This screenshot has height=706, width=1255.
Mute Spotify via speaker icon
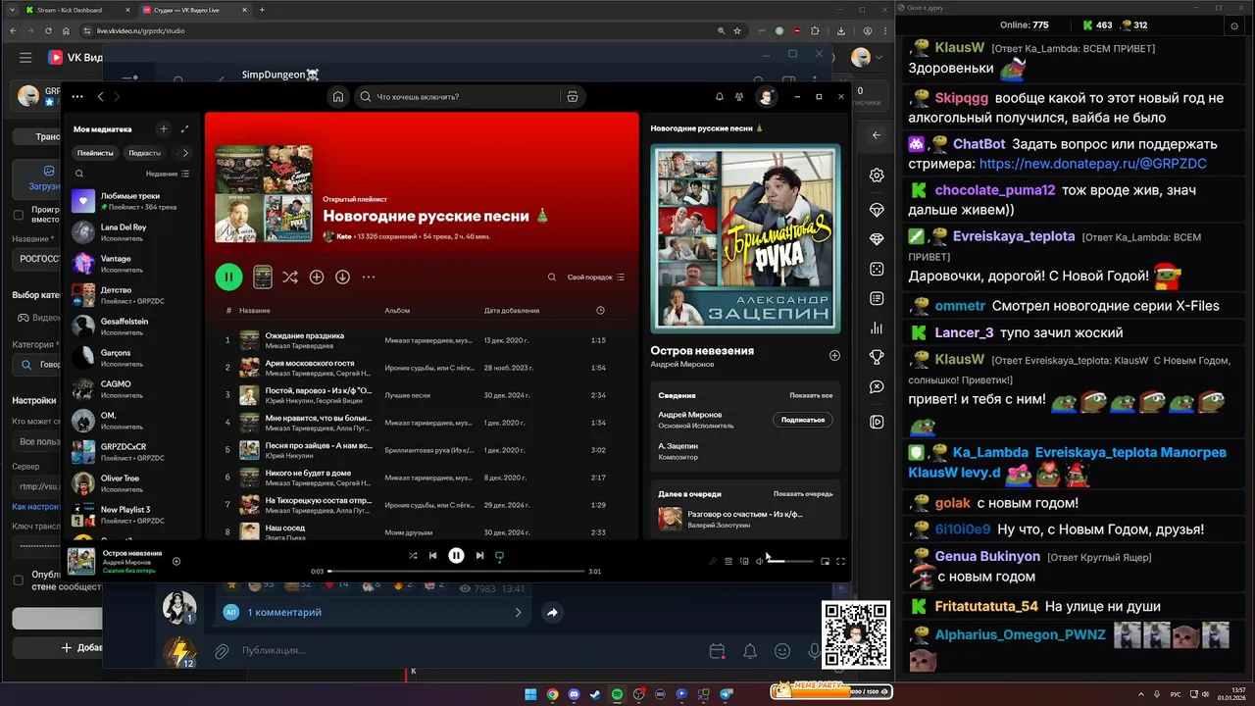coord(759,561)
